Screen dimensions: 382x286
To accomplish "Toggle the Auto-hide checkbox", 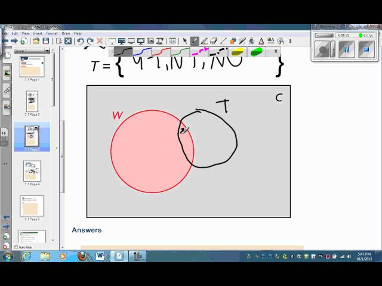I will pyautogui.click(x=16, y=247).
